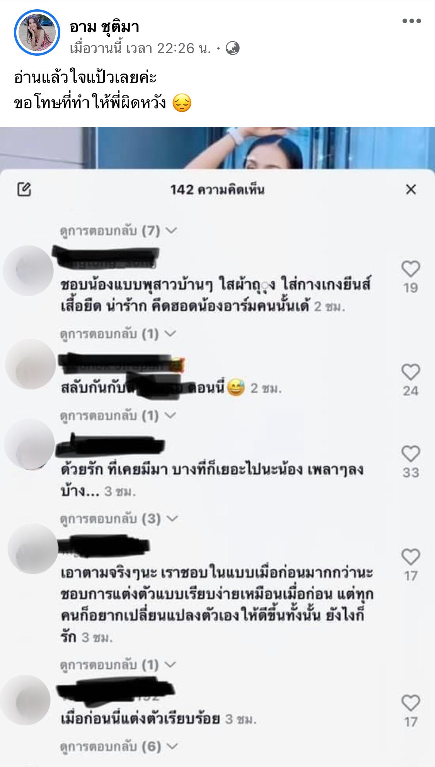Screen dimensions: 435x767
Task: Open the three-dot post options menu
Action: point(411,21)
